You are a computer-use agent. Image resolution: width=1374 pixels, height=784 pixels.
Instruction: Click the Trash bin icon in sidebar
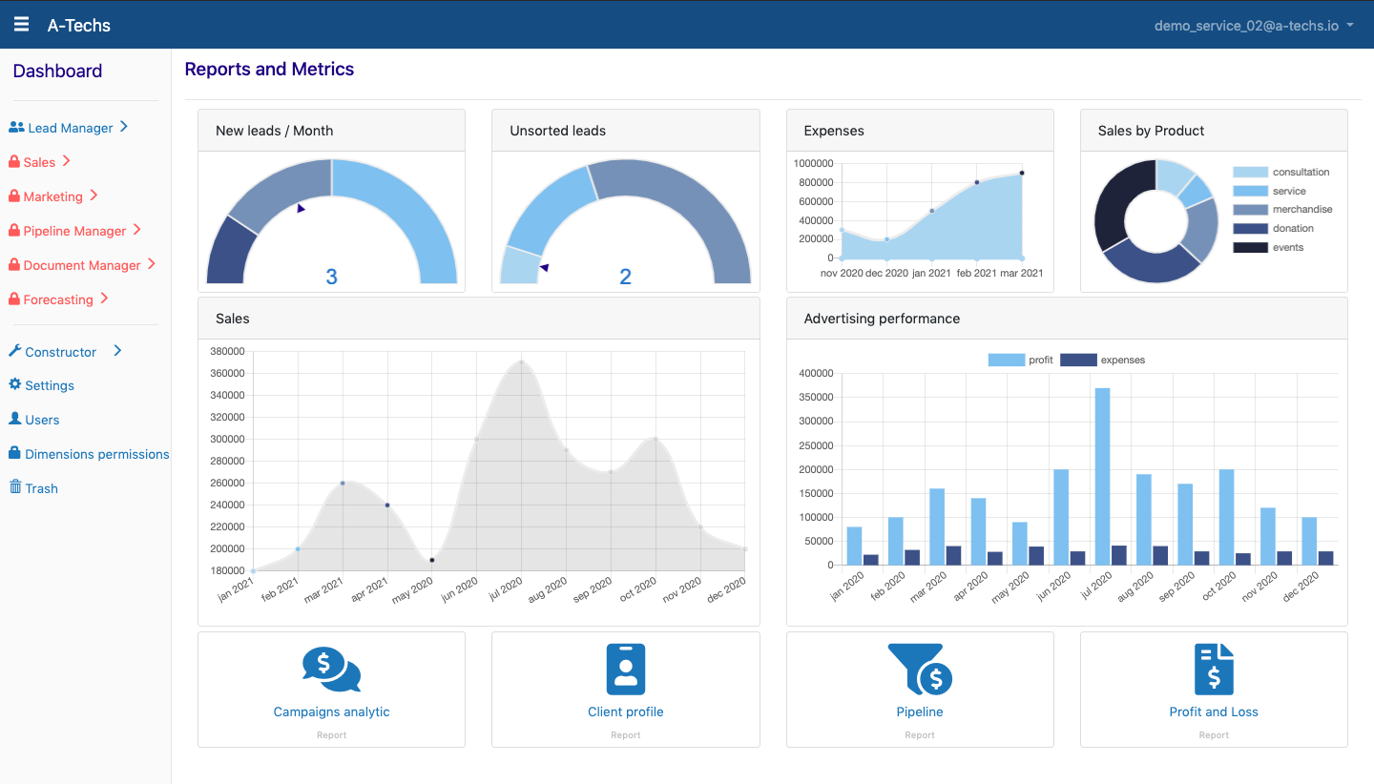15,487
